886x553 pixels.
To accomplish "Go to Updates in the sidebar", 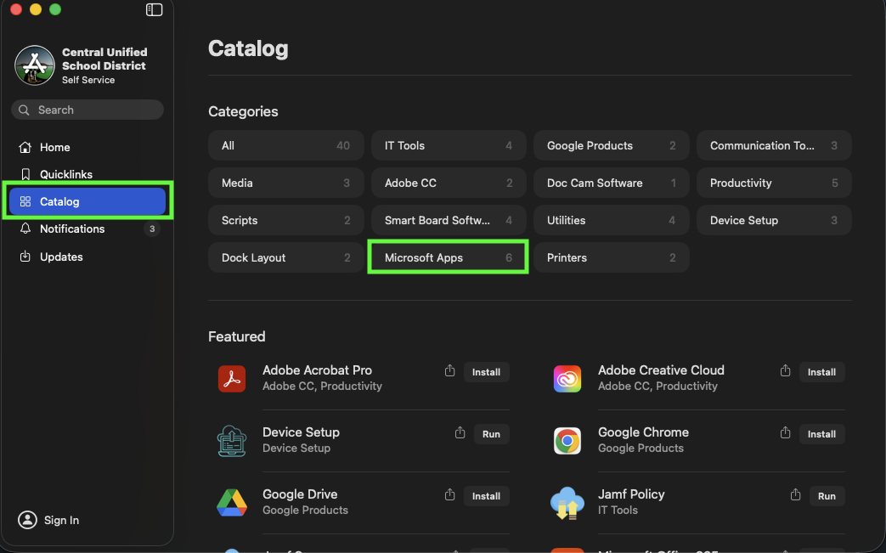I will coord(87,257).
